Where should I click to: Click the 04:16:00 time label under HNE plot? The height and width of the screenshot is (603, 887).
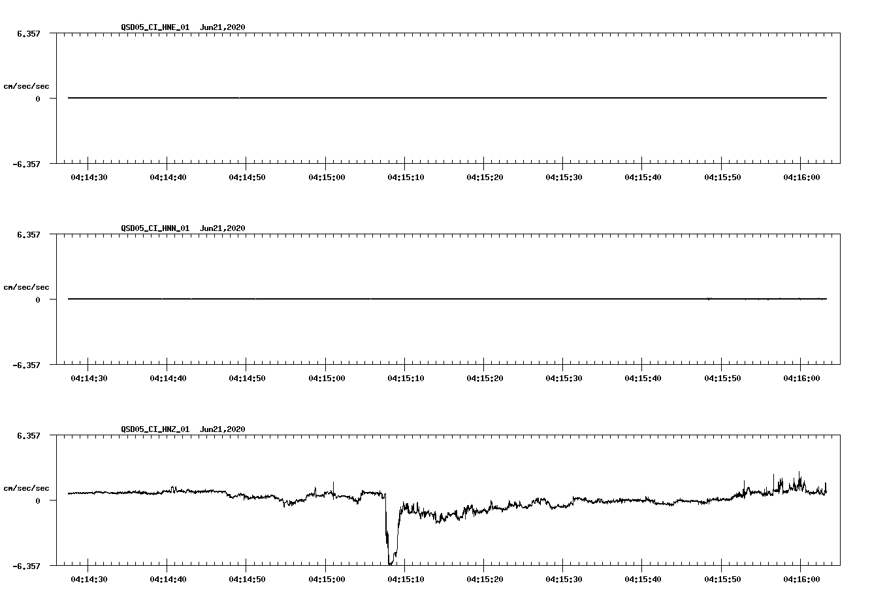click(x=801, y=178)
